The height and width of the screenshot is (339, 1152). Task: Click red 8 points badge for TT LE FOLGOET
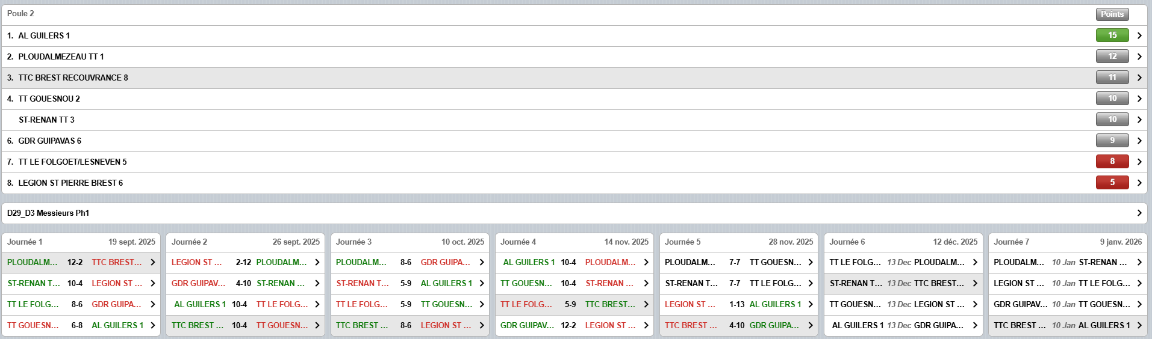coord(1112,162)
